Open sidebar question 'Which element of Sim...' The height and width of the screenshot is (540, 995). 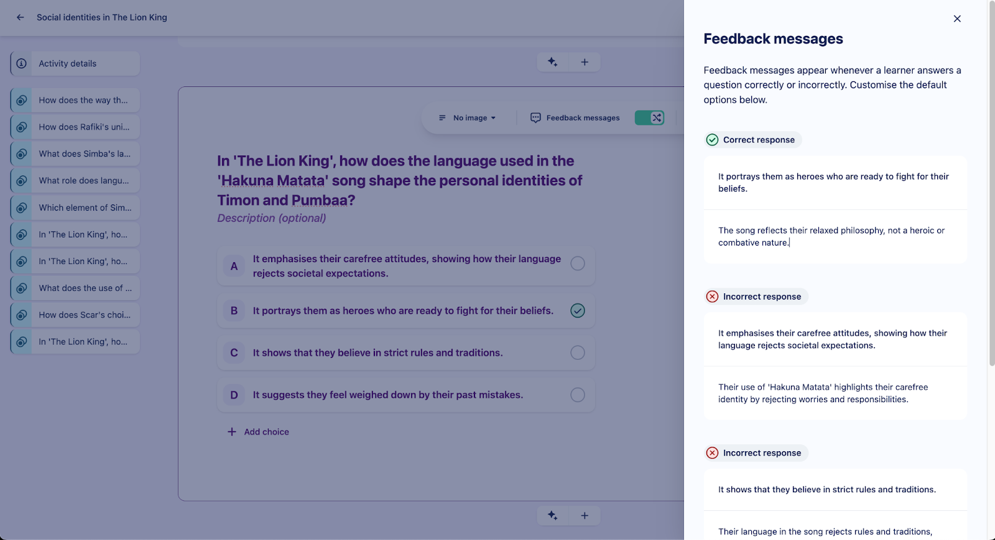(x=75, y=208)
